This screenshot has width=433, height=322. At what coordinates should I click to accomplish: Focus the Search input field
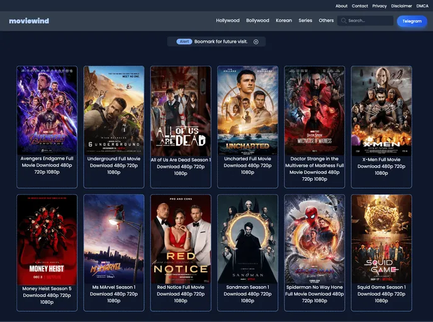365,21
